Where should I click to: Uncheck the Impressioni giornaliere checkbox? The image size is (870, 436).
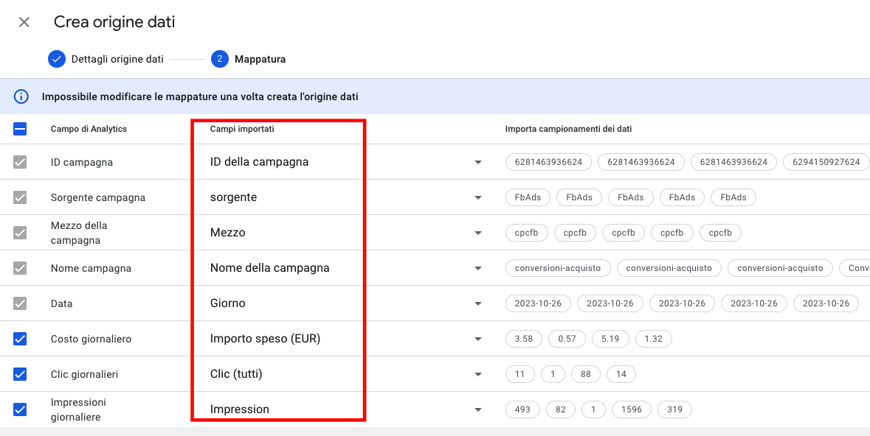click(x=20, y=409)
